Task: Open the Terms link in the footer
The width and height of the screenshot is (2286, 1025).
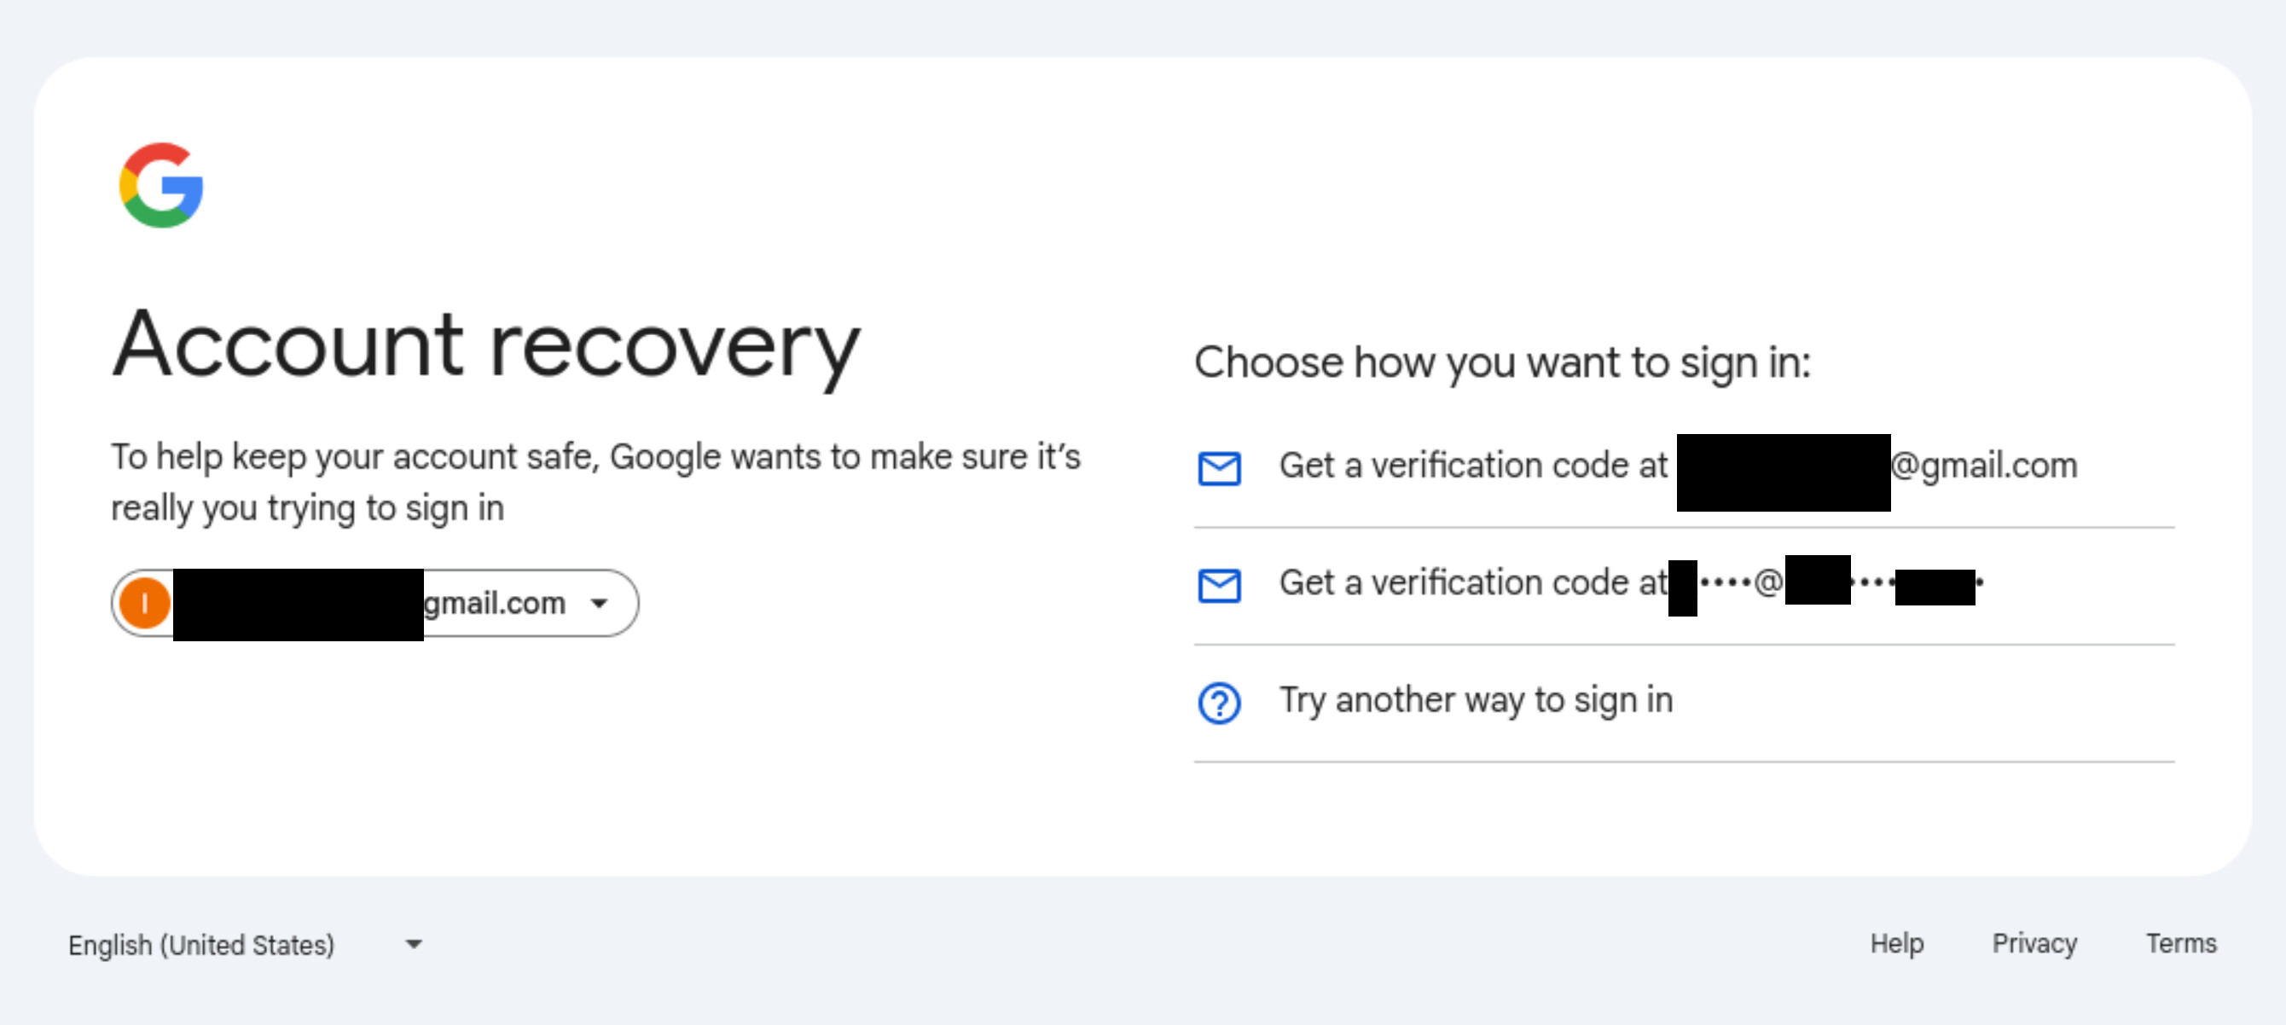Action: 2180,943
